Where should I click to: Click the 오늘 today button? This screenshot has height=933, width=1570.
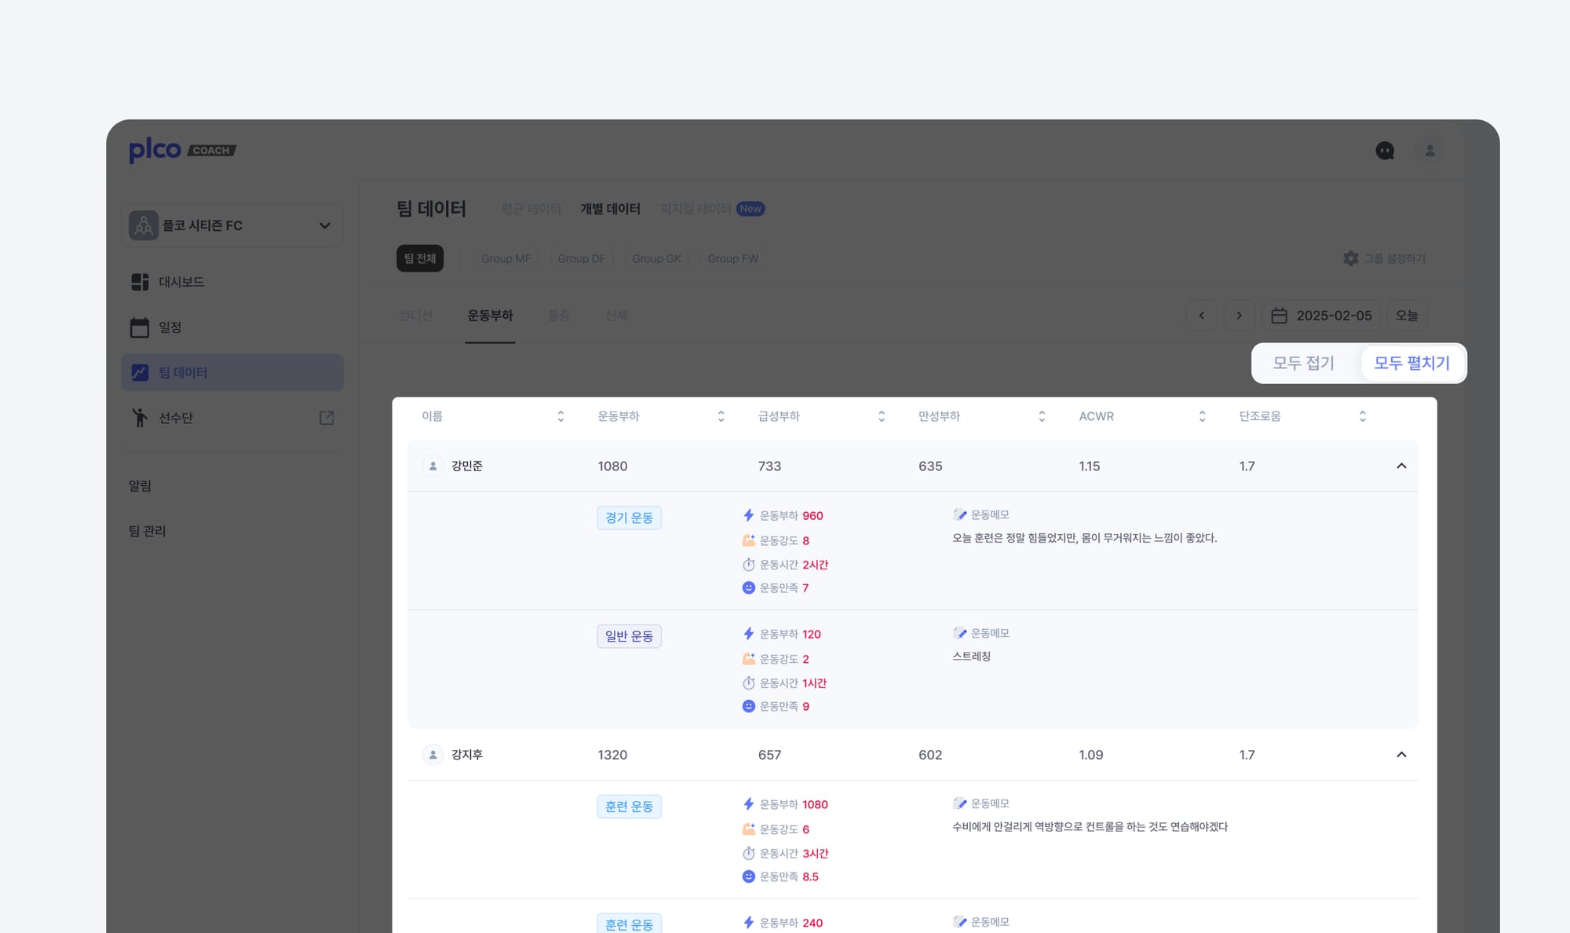pyautogui.click(x=1406, y=316)
